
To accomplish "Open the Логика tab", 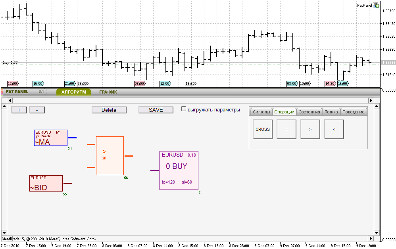I will pyautogui.click(x=331, y=112).
